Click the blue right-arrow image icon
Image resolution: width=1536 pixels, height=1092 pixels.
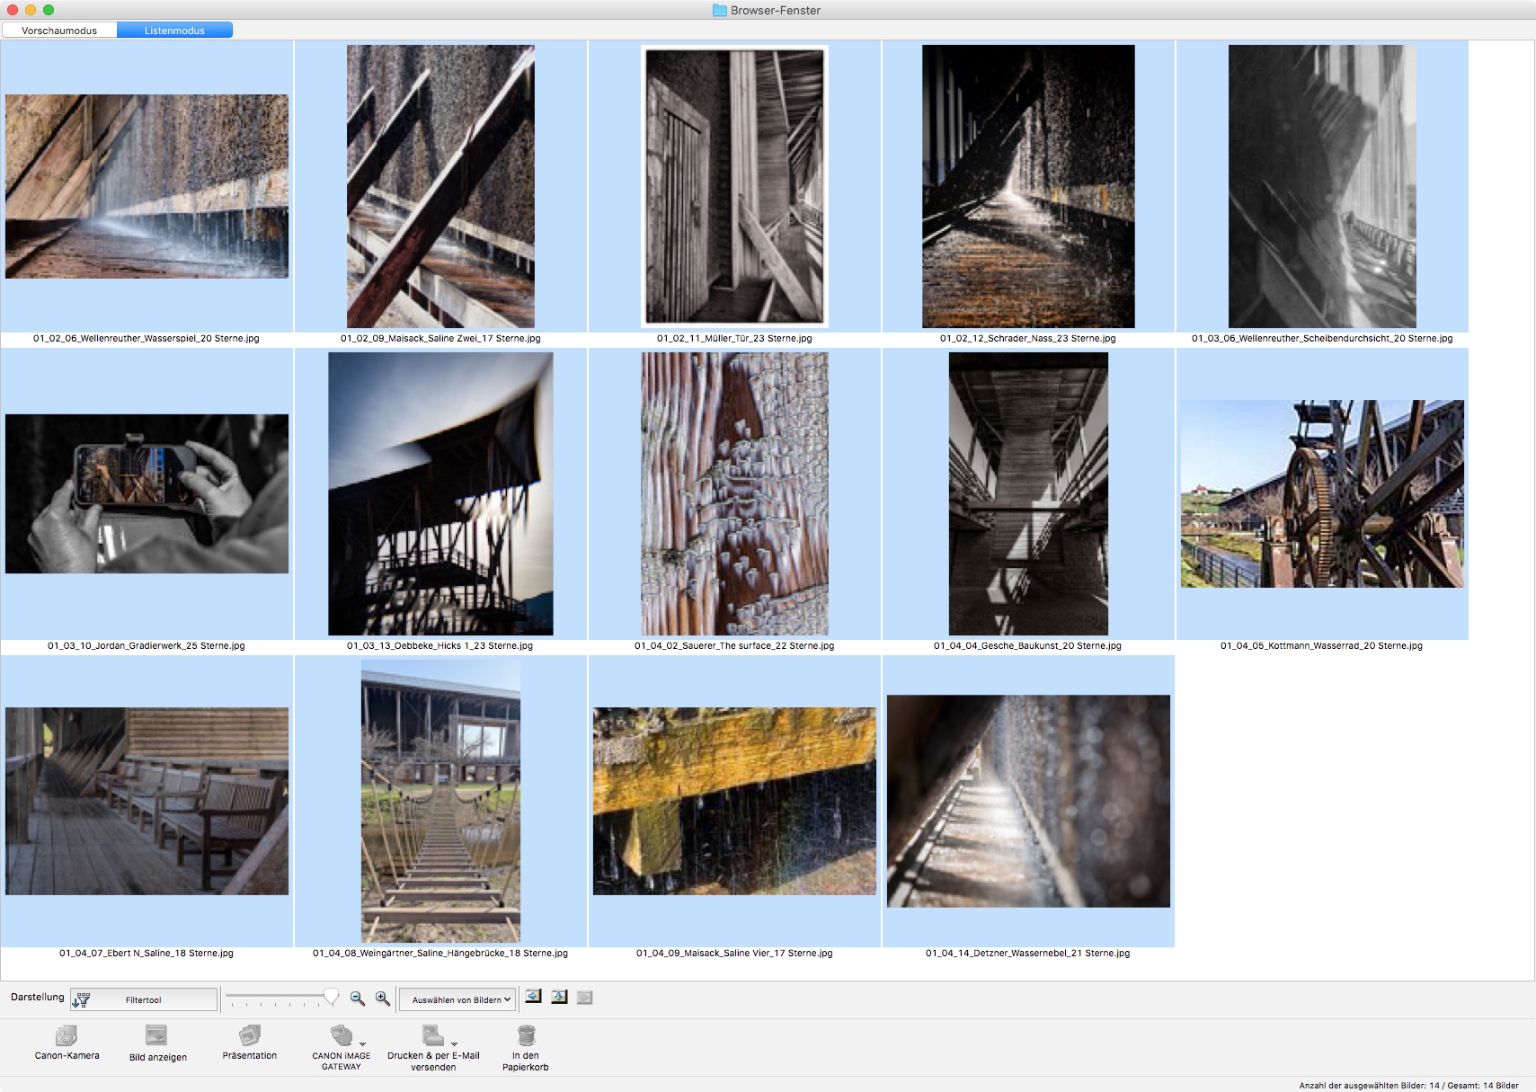tap(534, 997)
